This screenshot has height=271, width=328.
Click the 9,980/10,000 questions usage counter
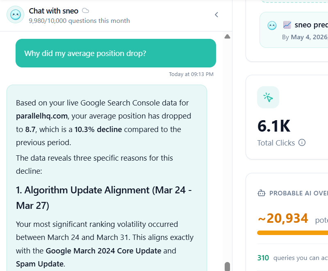pyautogui.click(x=80, y=20)
